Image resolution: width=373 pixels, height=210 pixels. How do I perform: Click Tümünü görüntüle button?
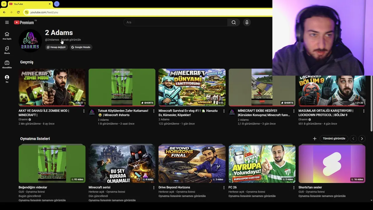[x=334, y=139]
